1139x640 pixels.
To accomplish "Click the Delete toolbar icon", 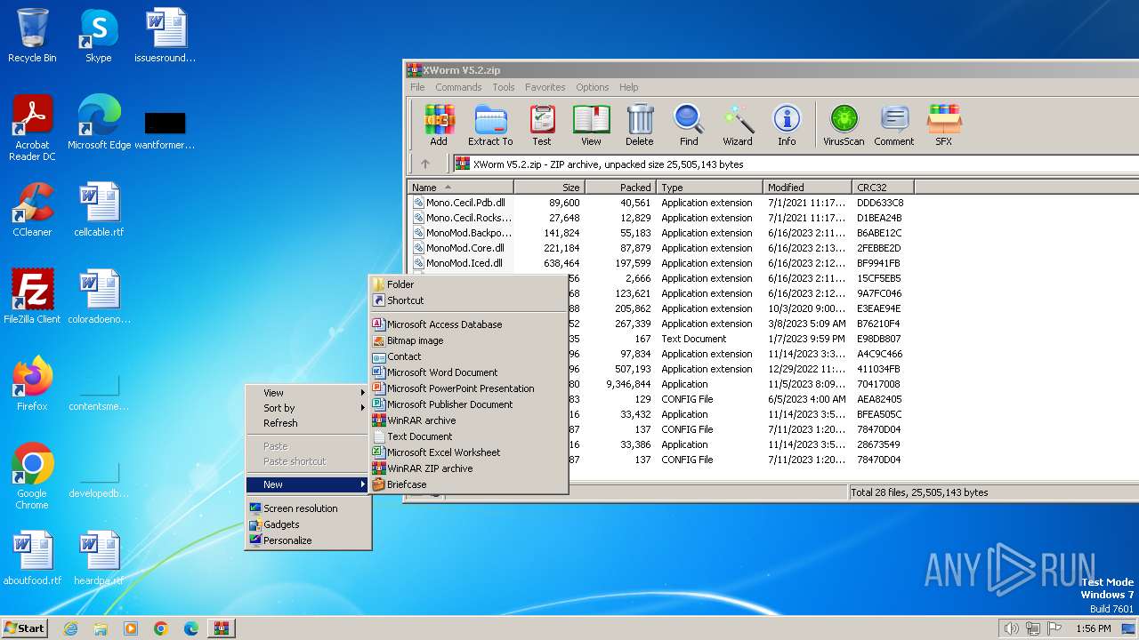I will pyautogui.click(x=639, y=125).
